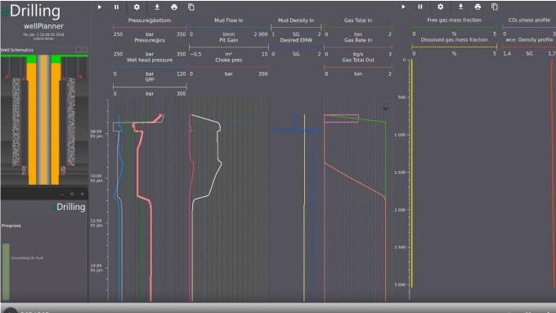Click the 200 maximum of Choke pres scale
The width and height of the screenshot is (556, 313).
click(263, 74)
